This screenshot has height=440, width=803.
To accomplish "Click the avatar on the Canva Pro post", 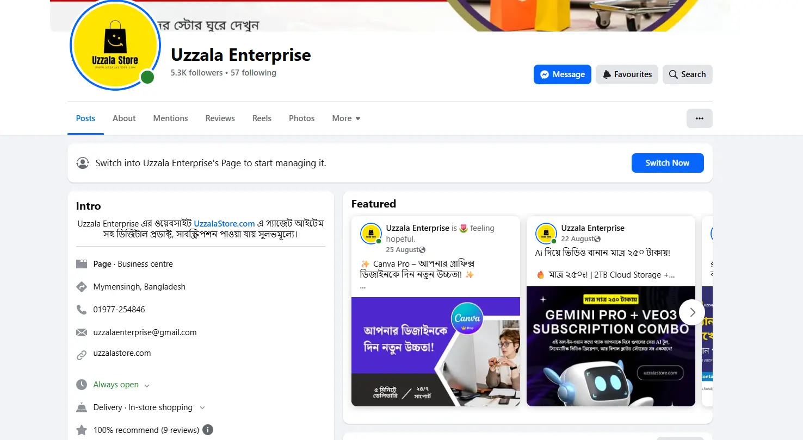I will point(371,234).
